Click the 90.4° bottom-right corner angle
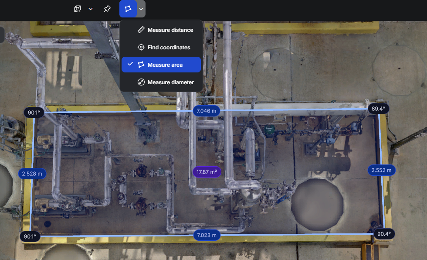Viewport: 427px width, 260px height. pos(384,234)
